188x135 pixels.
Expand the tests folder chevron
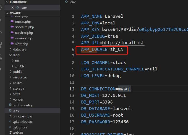[11, 94]
